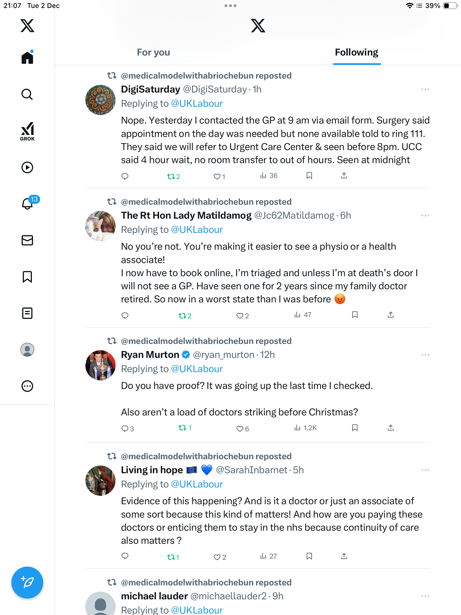The image size is (461, 615).
Task: Open Grok from the sidebar
Action: click(27, 132)
